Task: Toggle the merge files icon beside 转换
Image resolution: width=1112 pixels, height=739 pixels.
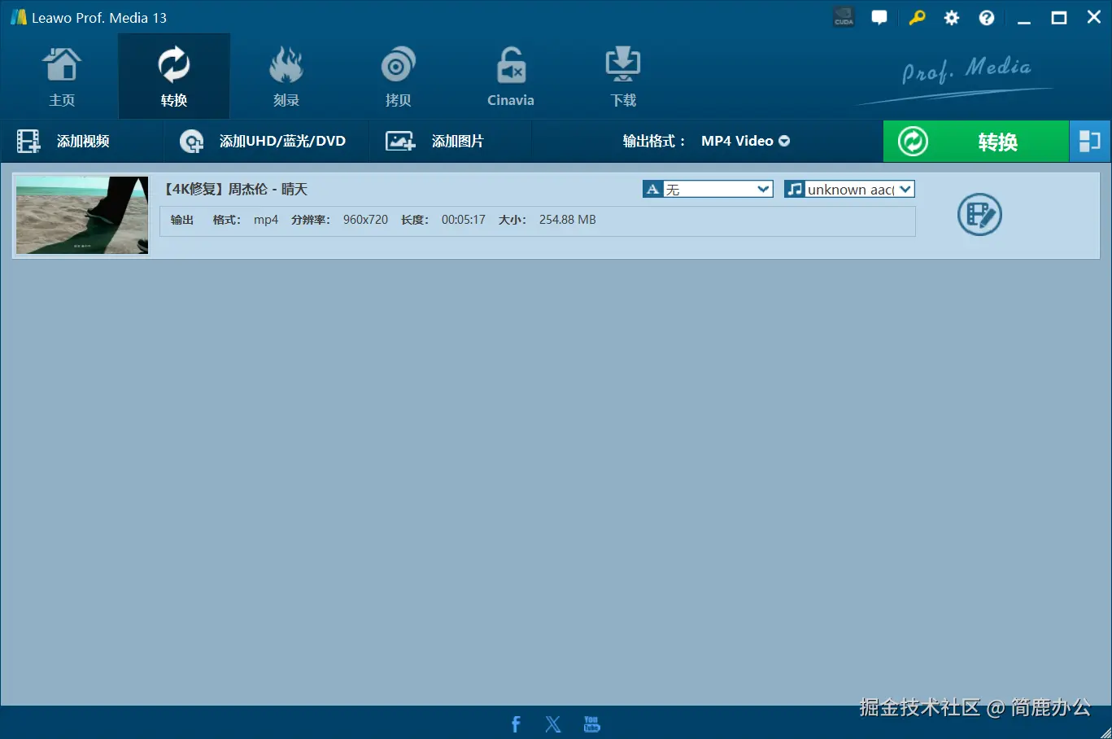Action: [x=1090, y=142]
